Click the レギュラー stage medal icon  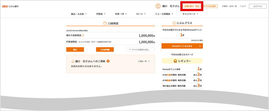[x=175, y=61]
